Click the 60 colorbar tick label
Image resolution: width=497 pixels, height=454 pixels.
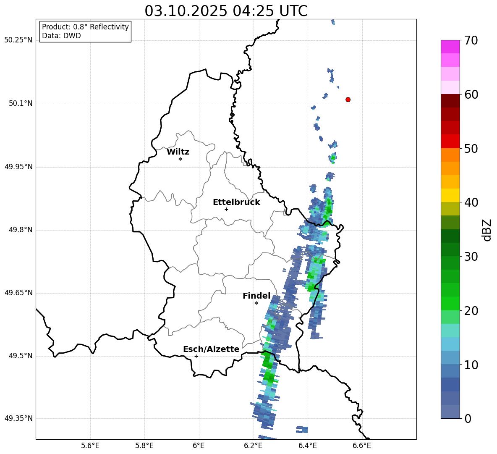(471, 94)
